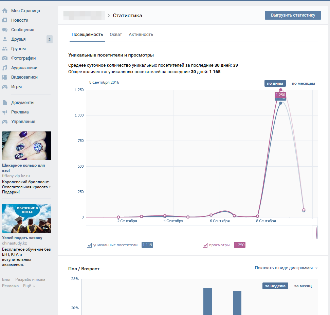Click the megaphone icon beside Реклама
The width and height of the screenshot is (330, 315).
pyautogui.click(x=5, y=112)
